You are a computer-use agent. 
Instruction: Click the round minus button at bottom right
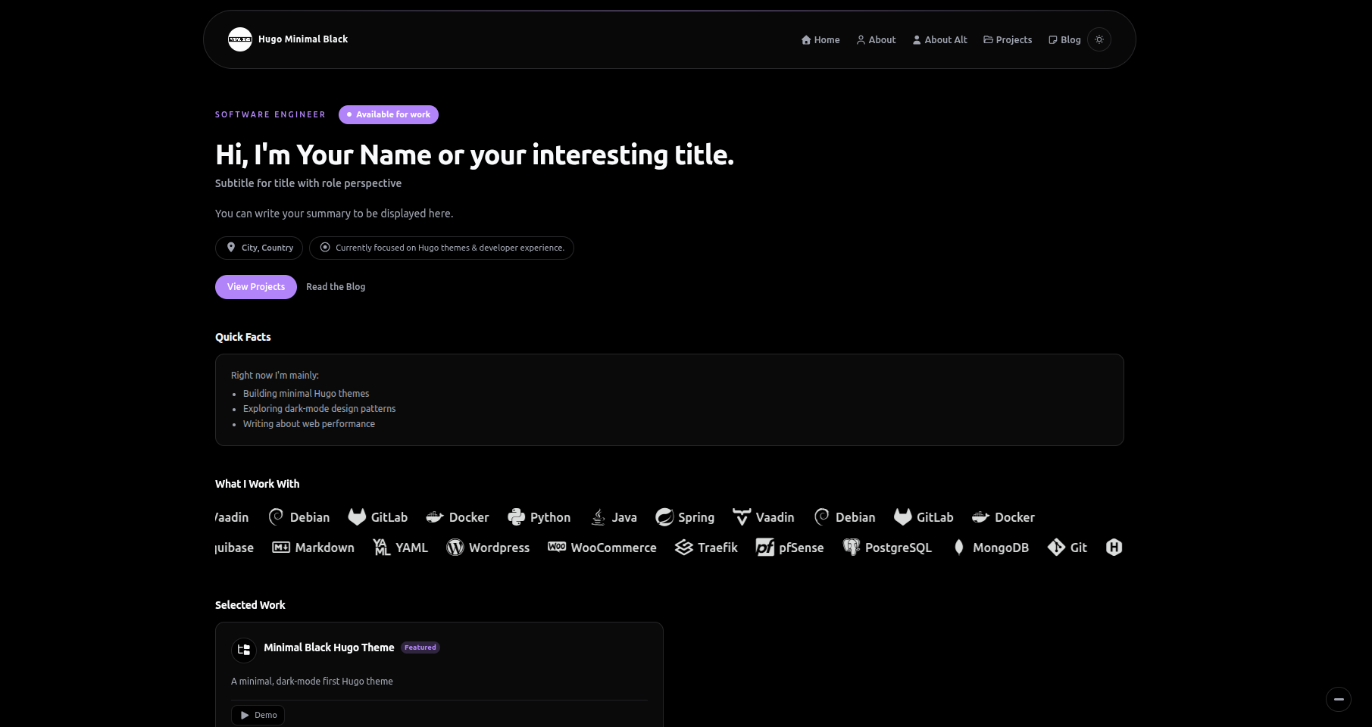(1339, 699)
